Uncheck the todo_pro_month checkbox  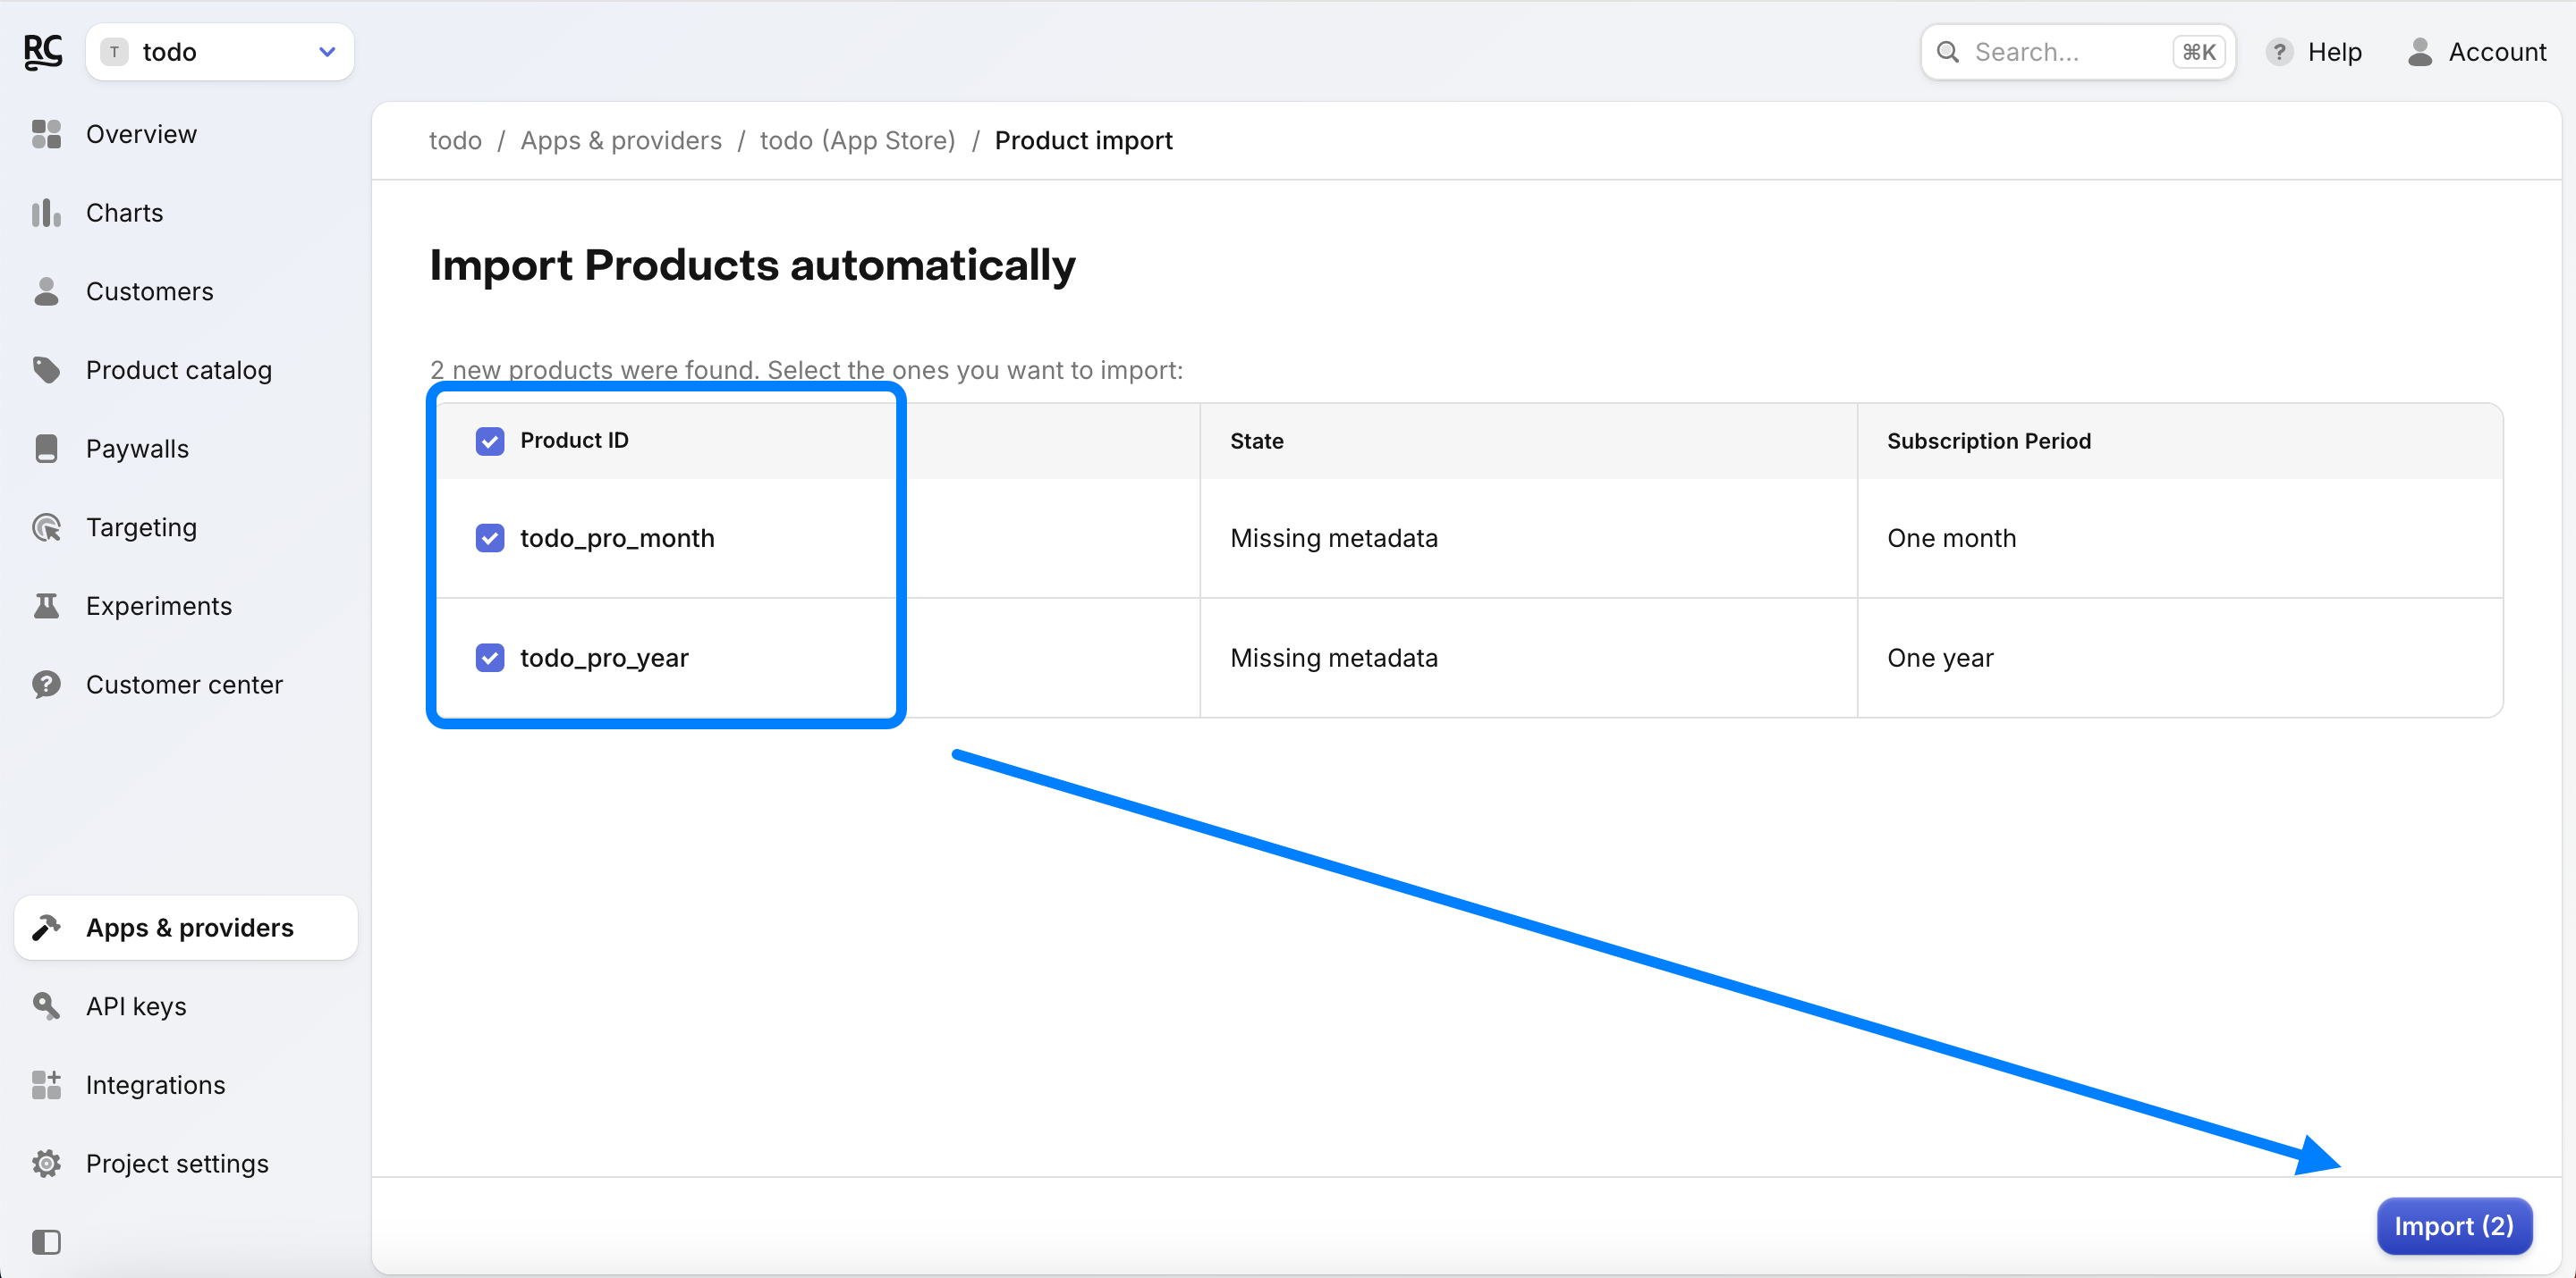pos(490,539)
